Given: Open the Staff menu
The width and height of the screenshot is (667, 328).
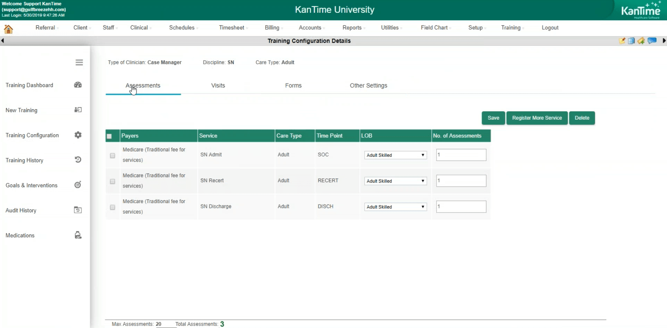Looking at the screenshot, I should 110,28.
